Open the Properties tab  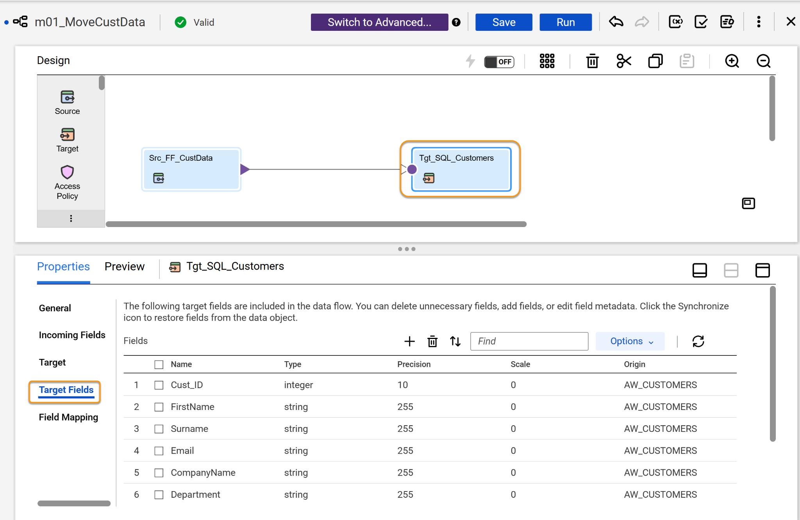point(63,266)
